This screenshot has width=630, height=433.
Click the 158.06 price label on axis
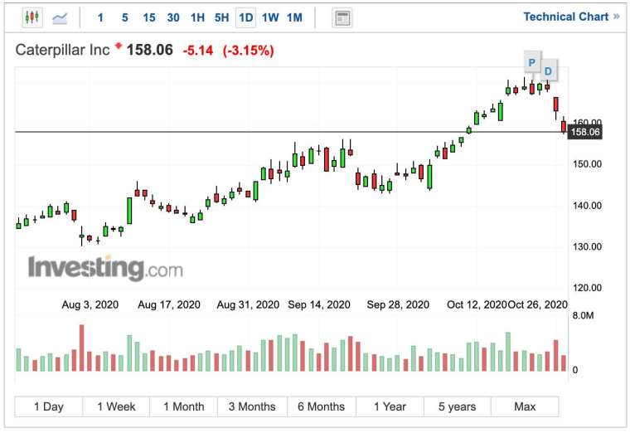click(x=584, y=132)
